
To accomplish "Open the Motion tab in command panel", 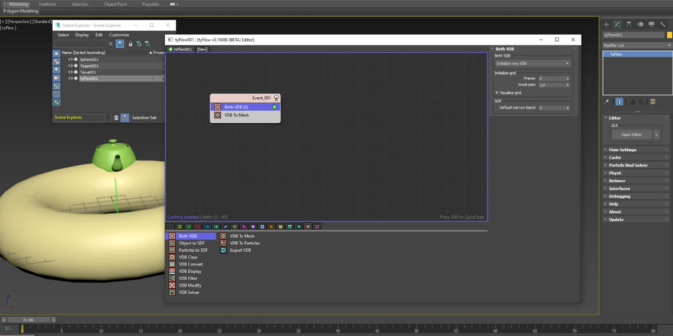I will tap(640, 24).
